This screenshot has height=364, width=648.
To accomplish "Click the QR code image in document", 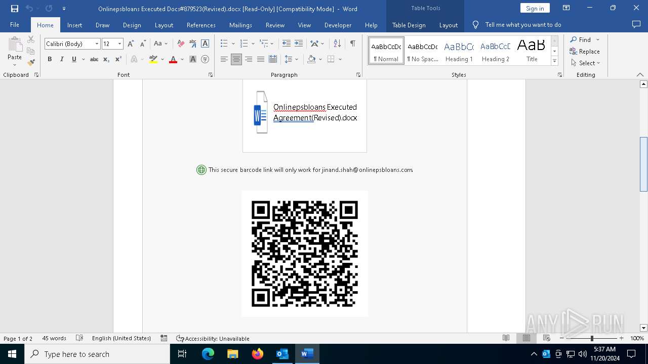I will pyautogui.click(x=305, y=254).
